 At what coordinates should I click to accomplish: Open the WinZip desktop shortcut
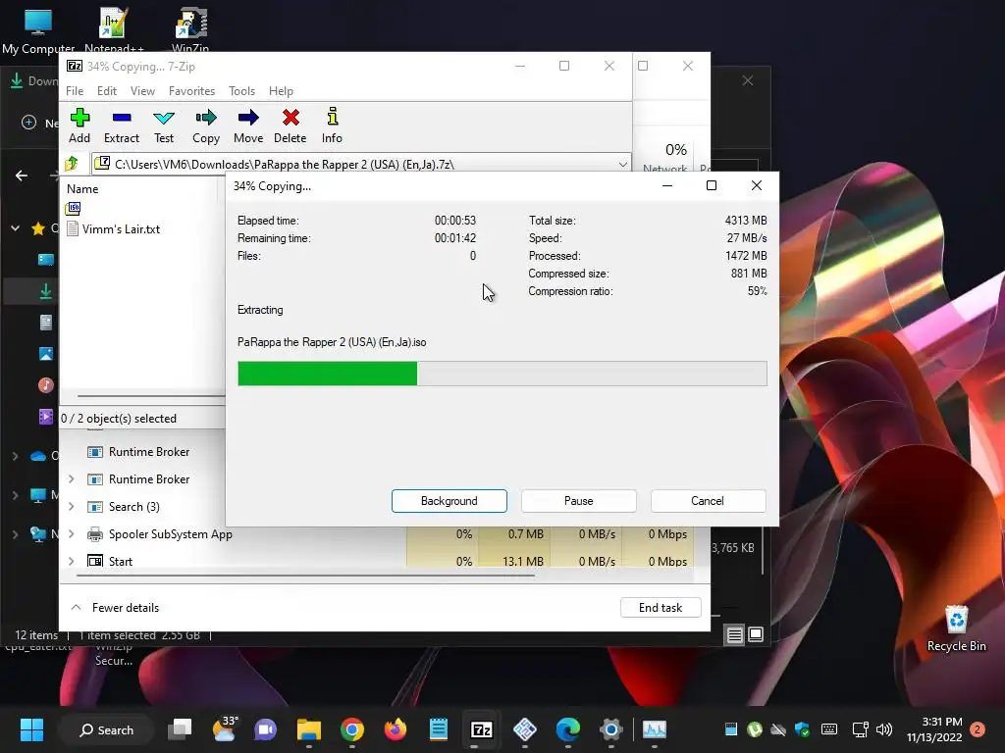pos(190,29)
